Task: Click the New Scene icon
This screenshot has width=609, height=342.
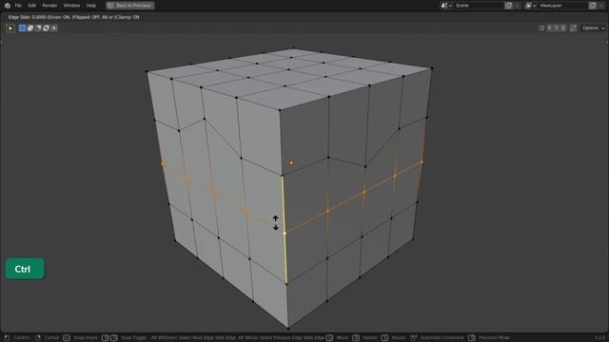Action: pyautogui.click(x=508, y=6)
